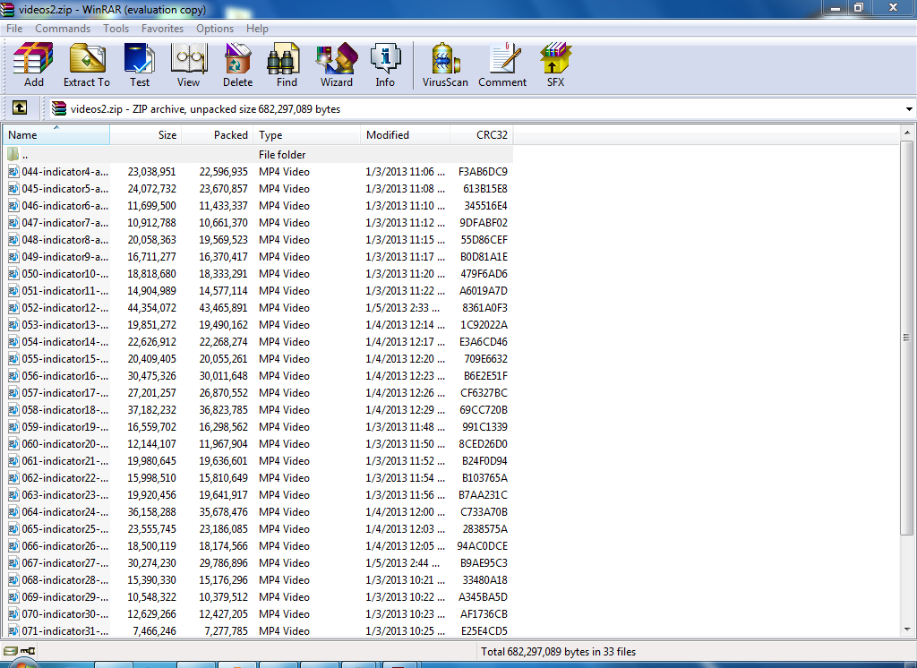Viewport: 917px width, 668px height.
Task: Open the Commands menu
Action: coord(63,28)
